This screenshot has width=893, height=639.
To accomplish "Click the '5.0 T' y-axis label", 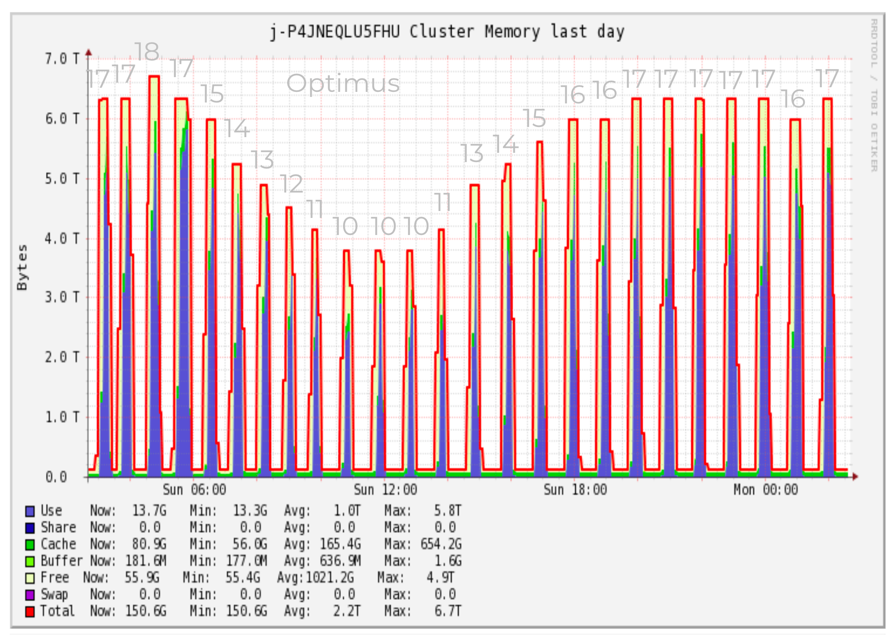I will [62, 179].
